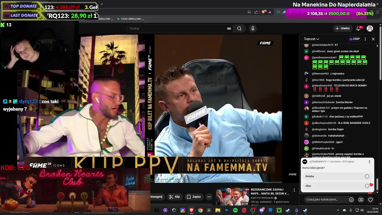Click chat username @BartoszDziubecki
The image size is (382, 215).
click(323, 102)
